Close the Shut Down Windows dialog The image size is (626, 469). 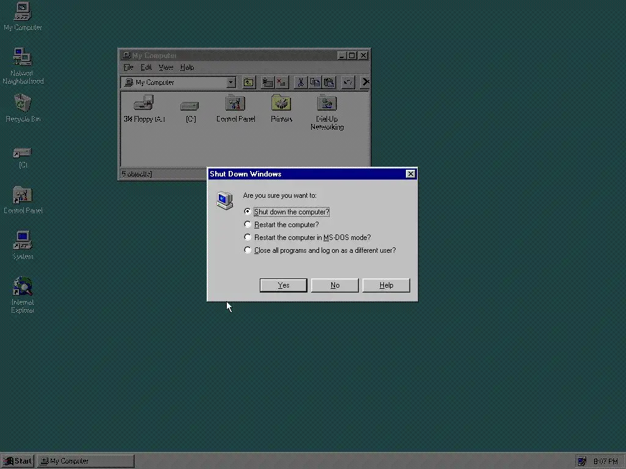click(x=410, y=174)
